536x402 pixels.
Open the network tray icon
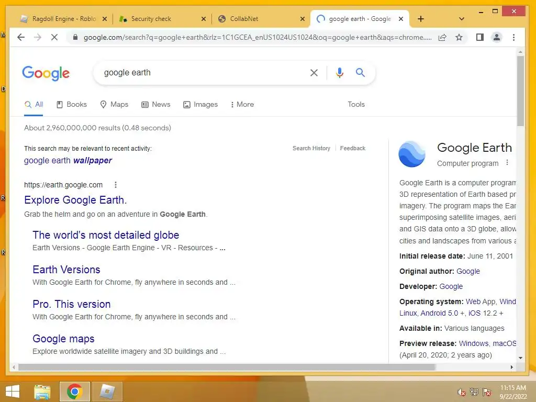(474, 392)
